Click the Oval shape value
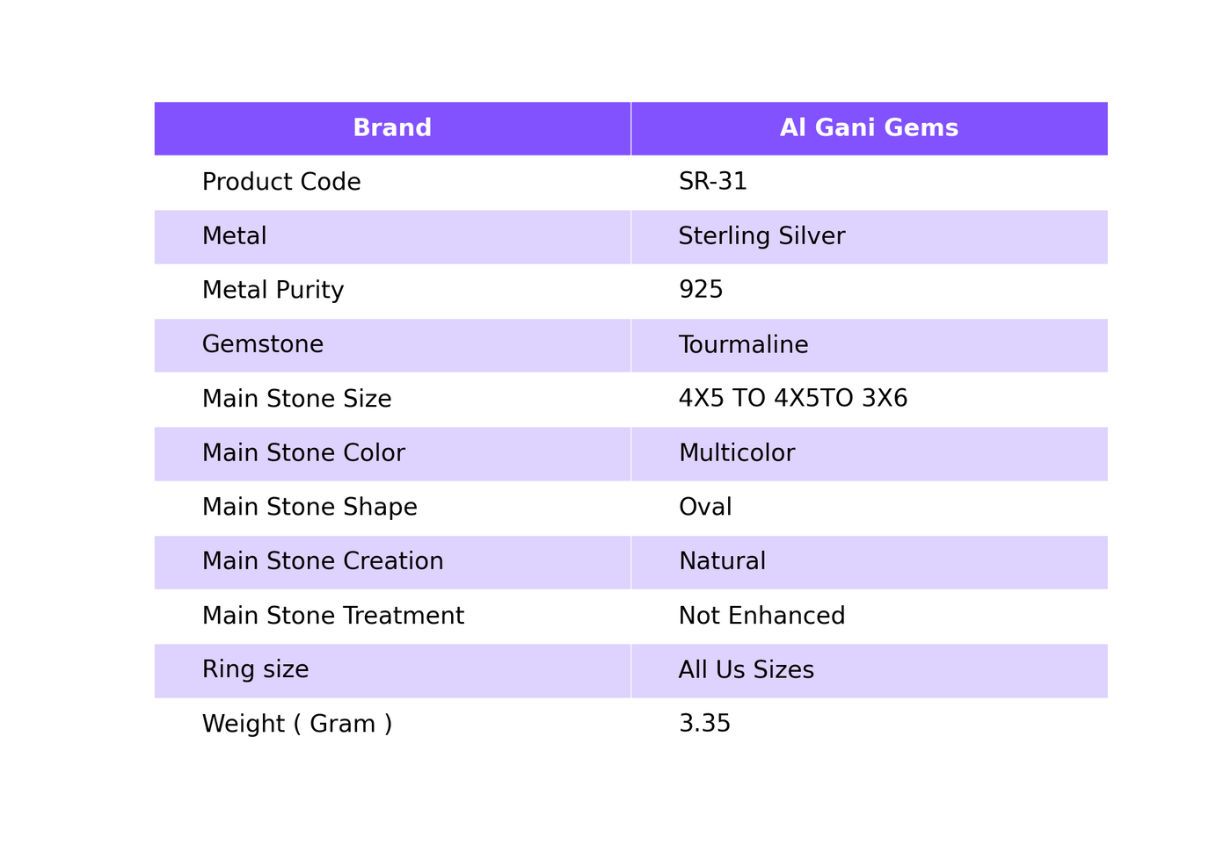1231x845 pixels. point(705,508)
